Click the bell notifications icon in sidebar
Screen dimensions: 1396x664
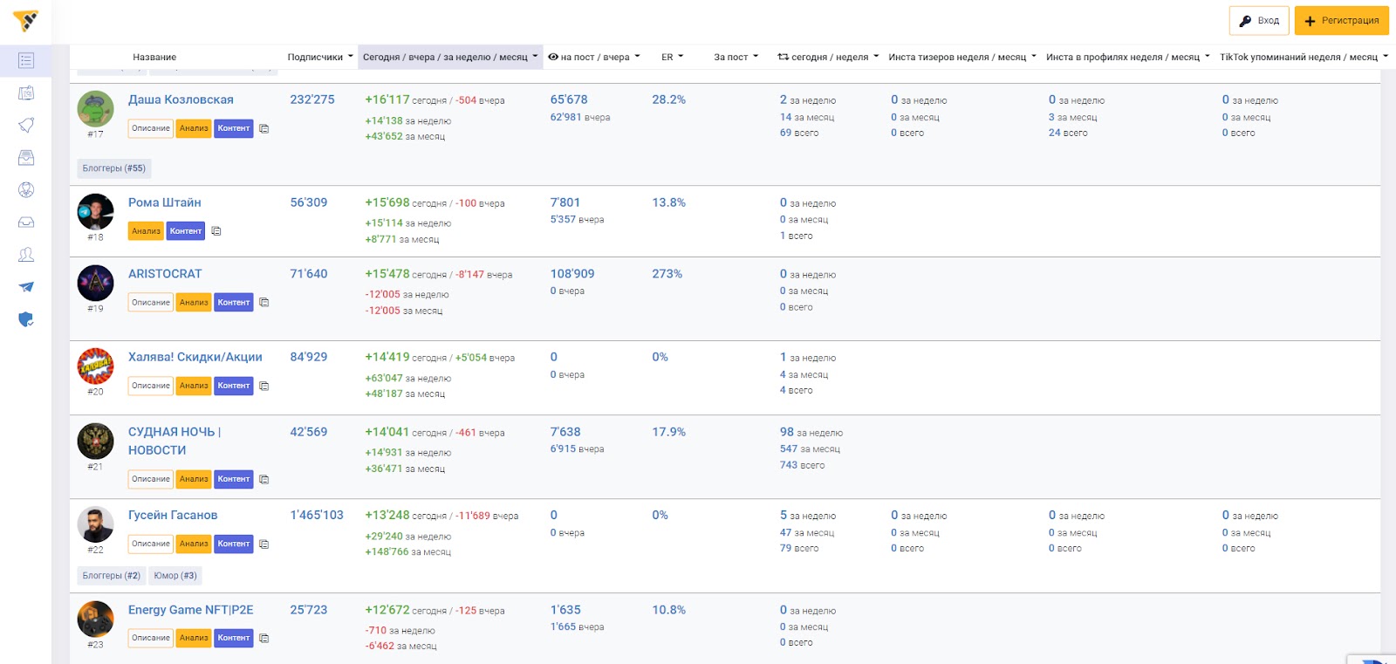[x=26, y=125]
